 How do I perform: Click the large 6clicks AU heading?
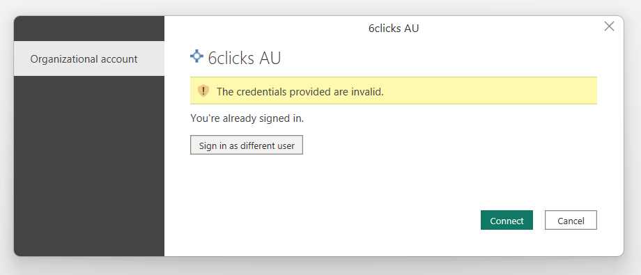[245, 58]
